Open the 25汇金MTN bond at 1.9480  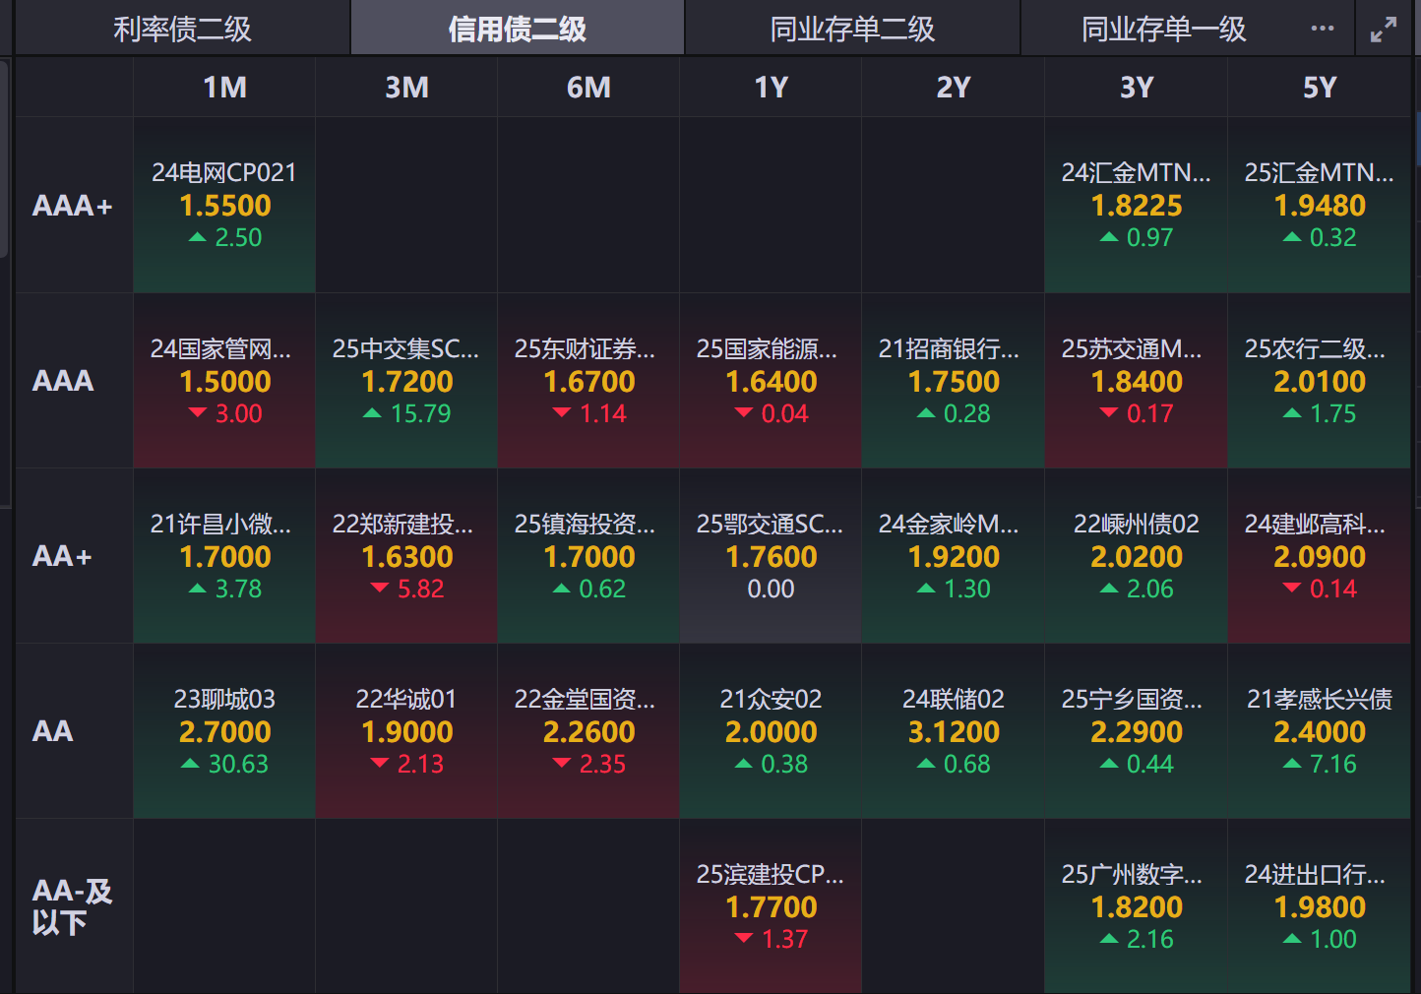(x=1319, y=206)
